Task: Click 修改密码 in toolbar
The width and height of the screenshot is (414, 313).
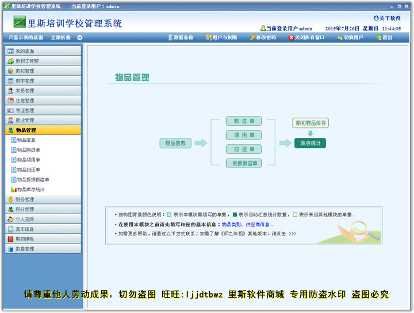Action: (263, 37)
